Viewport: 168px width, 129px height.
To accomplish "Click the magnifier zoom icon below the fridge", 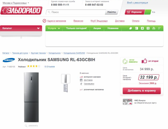I will pyautogui.click(x=26, y=126).
